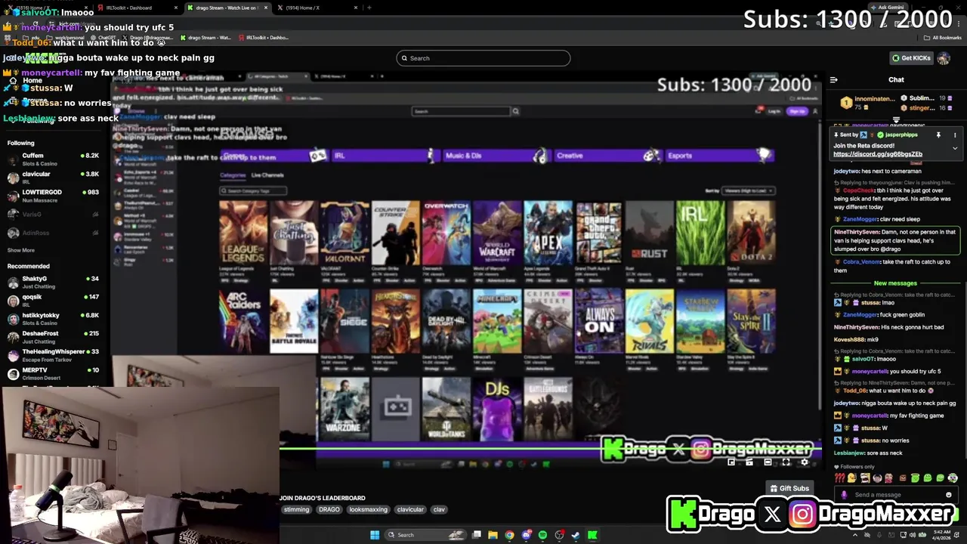Open File Explorer from the taskbar

[493, 535]
